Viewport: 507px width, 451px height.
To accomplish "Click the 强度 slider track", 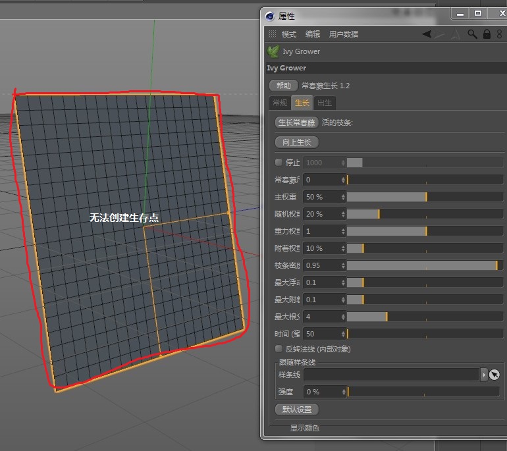I will coord(423,392).
